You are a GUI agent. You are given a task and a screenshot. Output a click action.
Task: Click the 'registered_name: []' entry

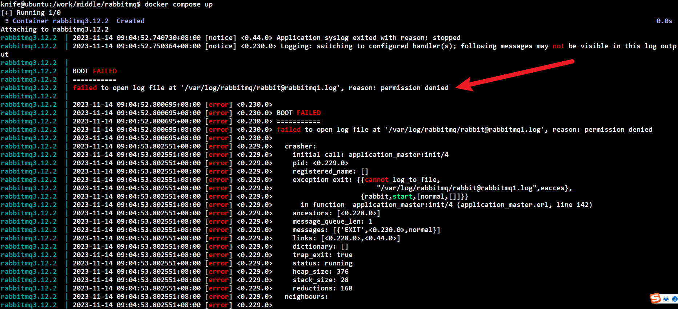click(x=330, y=171)
